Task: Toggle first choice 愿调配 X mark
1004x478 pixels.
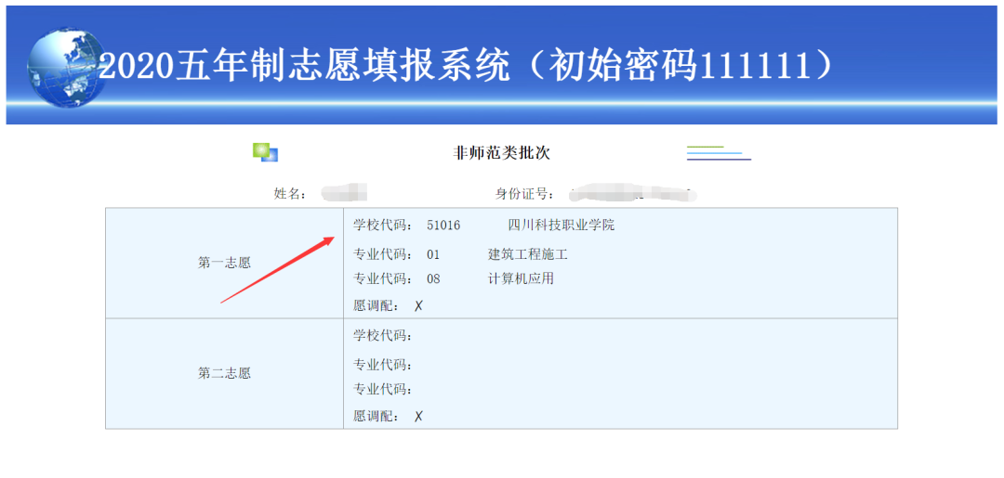Action: 418,305
